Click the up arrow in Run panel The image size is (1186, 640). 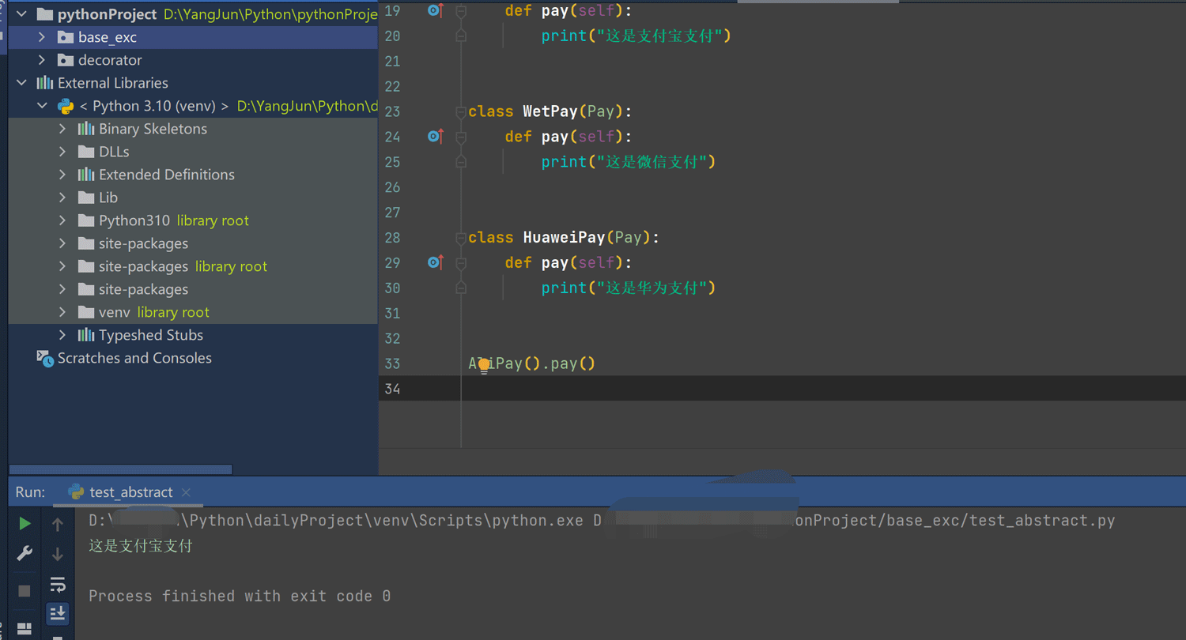(58, 524)
